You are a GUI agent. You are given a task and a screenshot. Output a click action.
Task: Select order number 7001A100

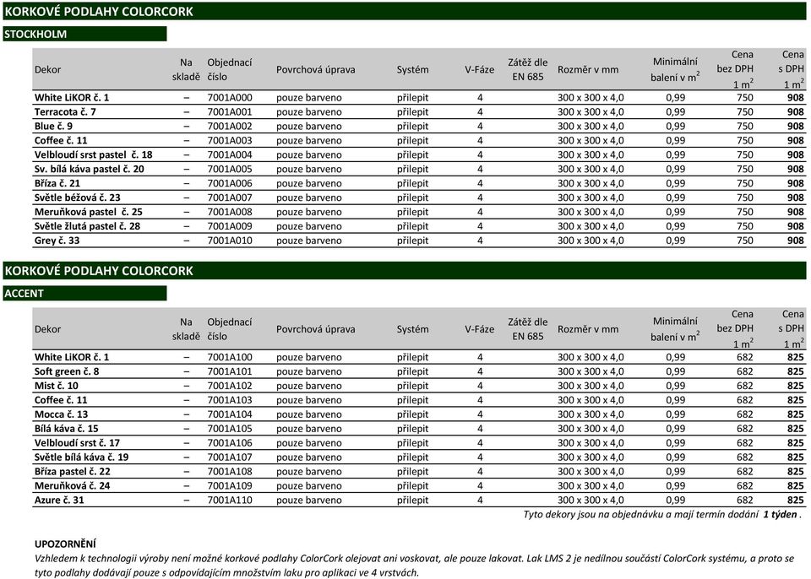[230, 357]
